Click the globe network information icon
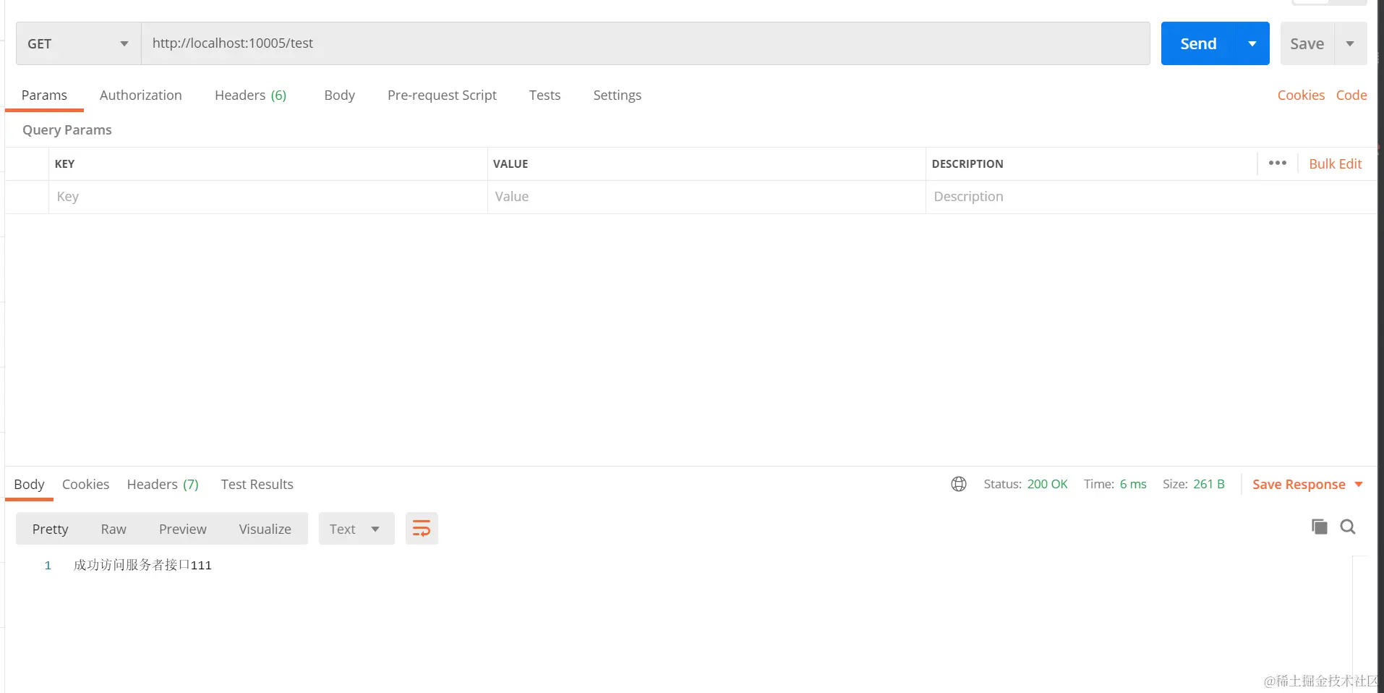 point(959,484)
